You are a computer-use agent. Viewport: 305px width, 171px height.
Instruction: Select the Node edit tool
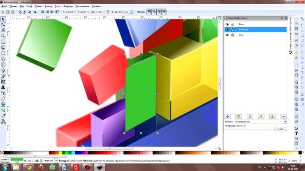[3, 25]
